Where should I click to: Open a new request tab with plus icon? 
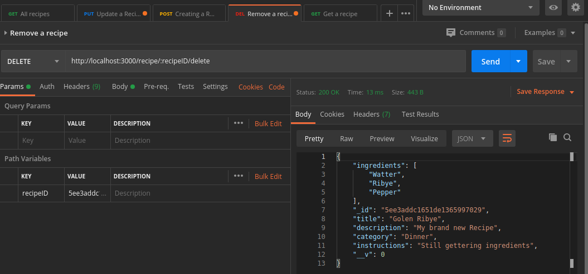coord(390,13)
